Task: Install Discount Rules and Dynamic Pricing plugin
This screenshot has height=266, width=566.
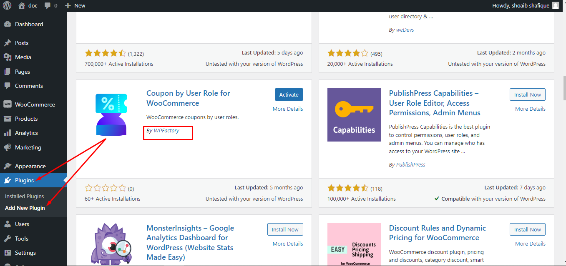Action: (527, 229)
